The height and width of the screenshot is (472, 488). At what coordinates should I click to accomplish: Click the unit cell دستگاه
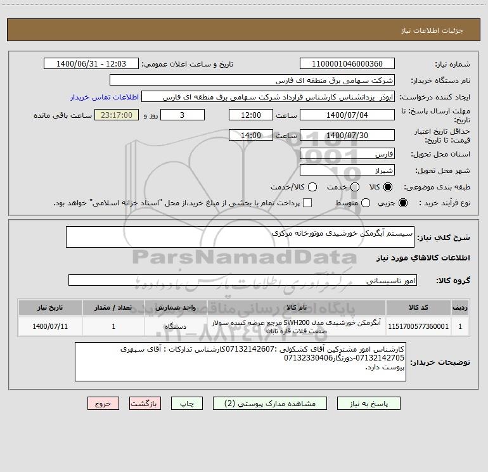point(176,326)
